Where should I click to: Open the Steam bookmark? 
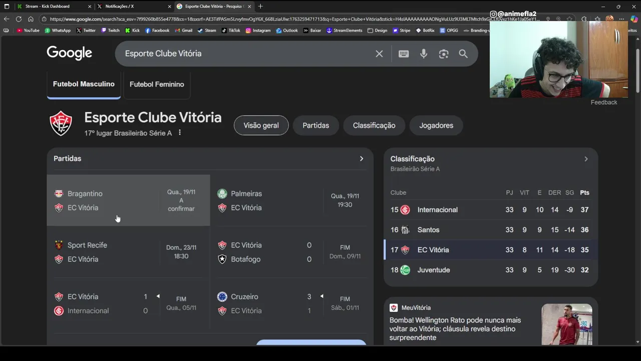click(x=207, y=30)
